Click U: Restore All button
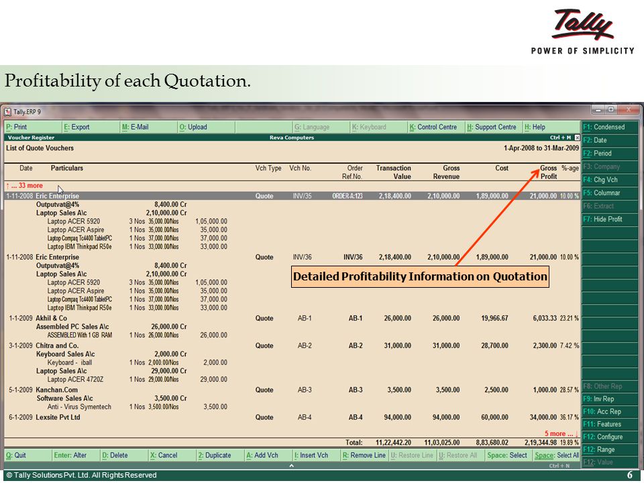The image size is (644, 483). point(460,455)
